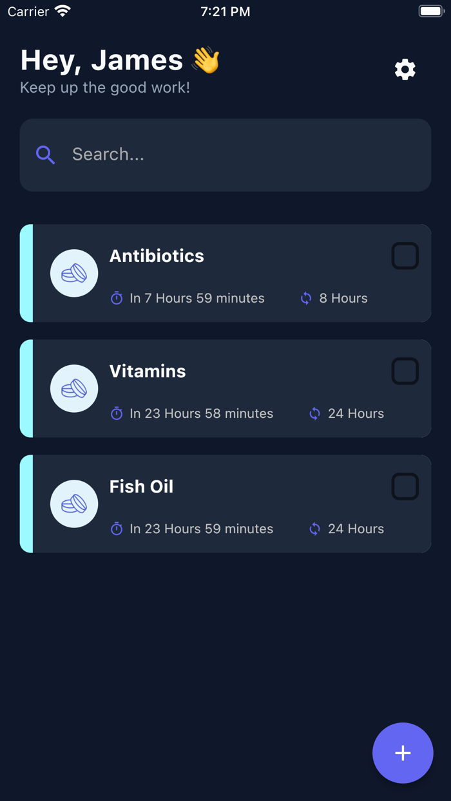Viewport: 451px width, 801px height.
Task: Open the settings gear
Action: pyautogui.click(x=405, y=70)
